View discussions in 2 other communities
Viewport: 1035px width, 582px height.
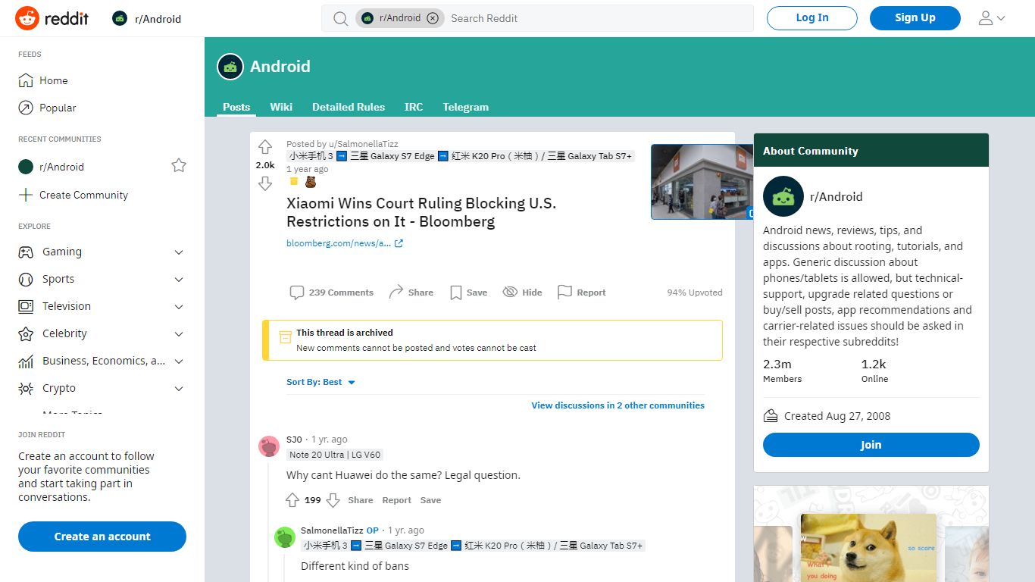[618, 405]
